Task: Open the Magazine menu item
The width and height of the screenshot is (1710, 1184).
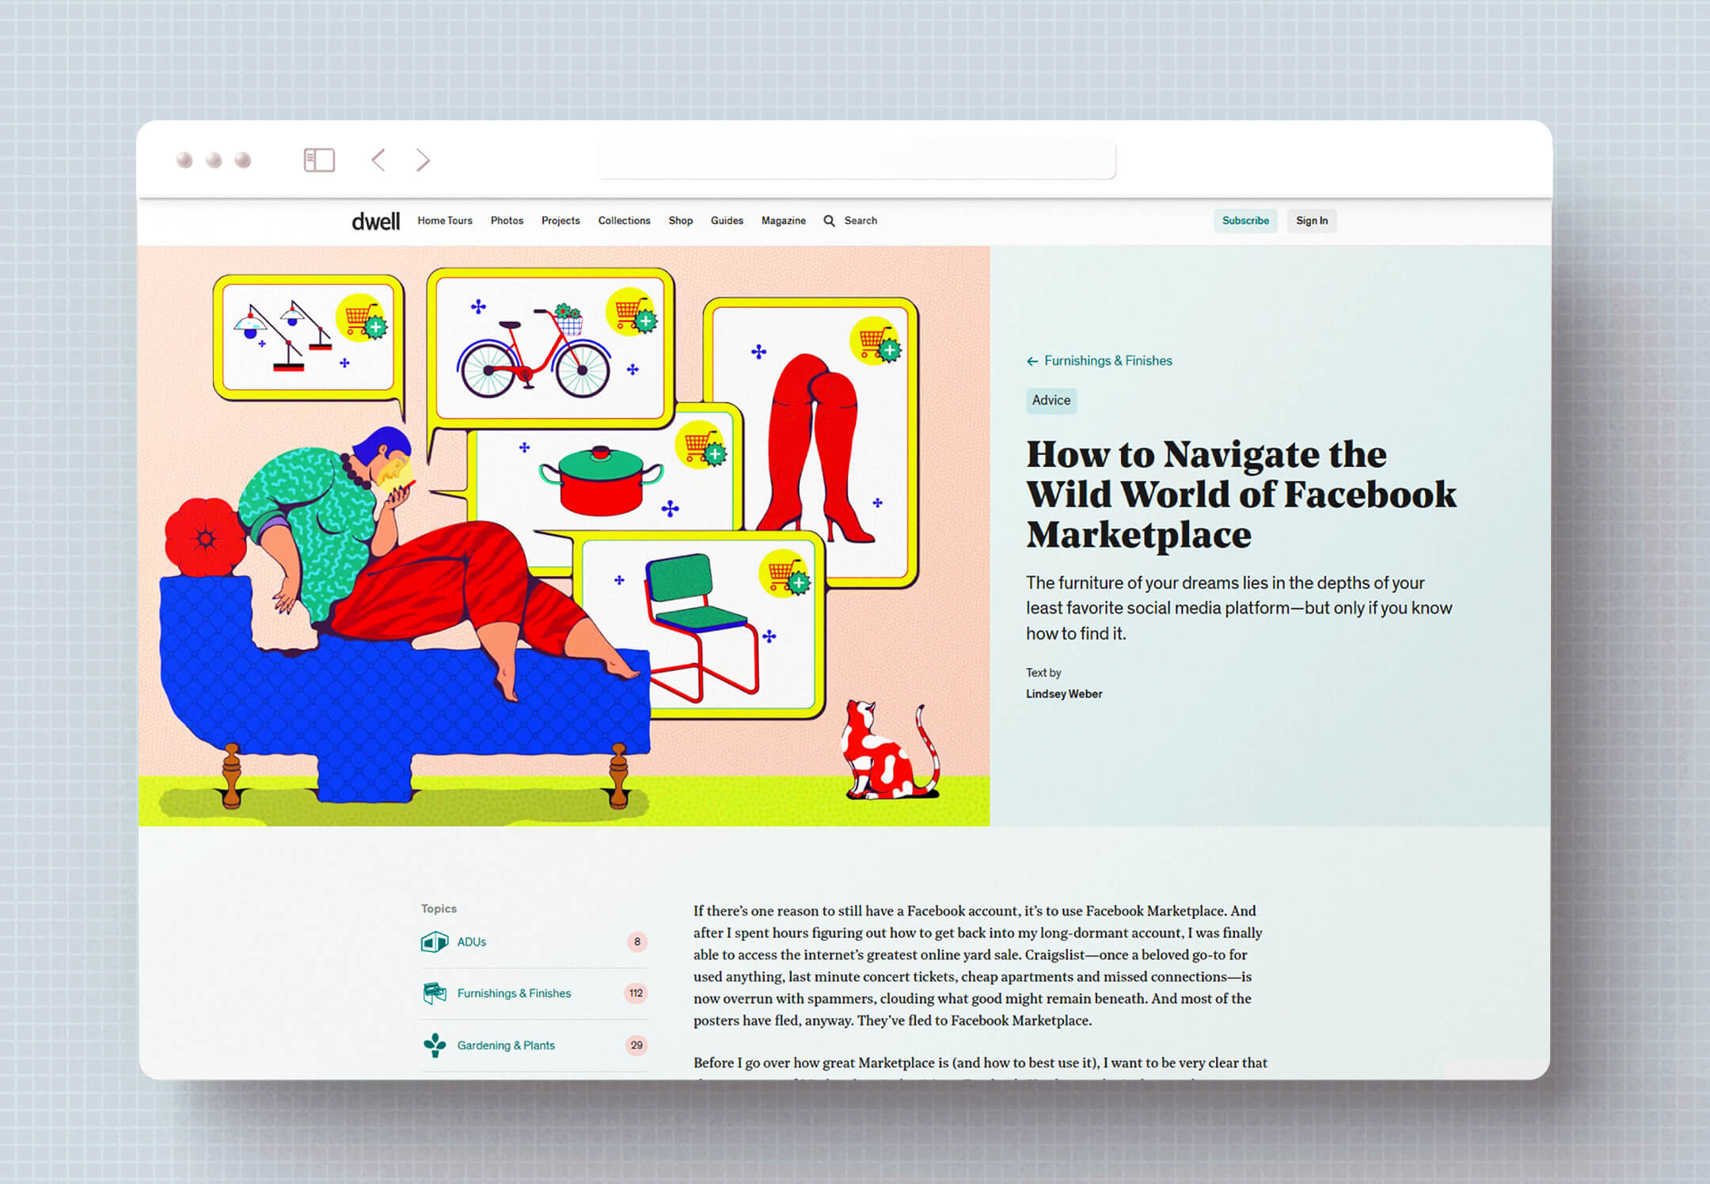Action: [x=784, y=221]
